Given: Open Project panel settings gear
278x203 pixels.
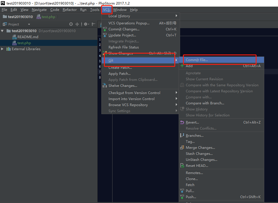Looking at the screenshot, I should (x=86, y=24).
